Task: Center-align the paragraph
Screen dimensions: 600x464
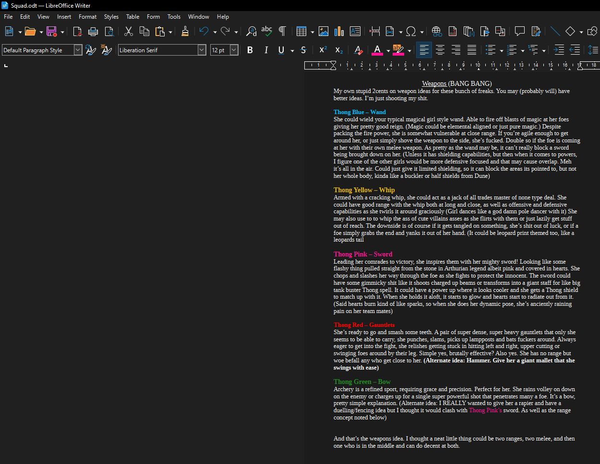Action: pyautogui.click(x=440, y=50)
